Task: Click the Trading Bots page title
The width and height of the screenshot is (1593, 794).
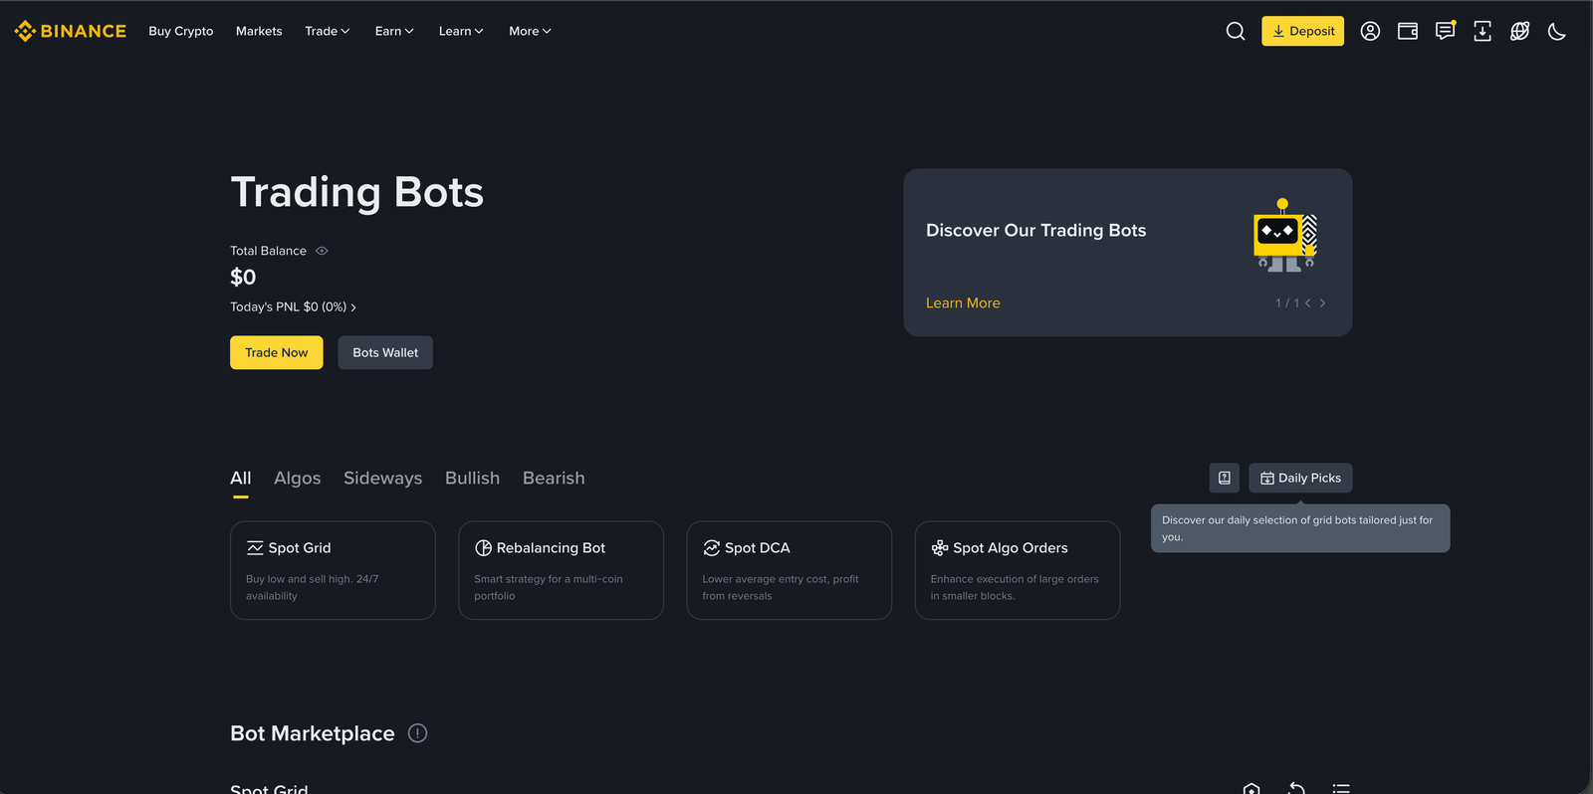Action: coord(357,192)
